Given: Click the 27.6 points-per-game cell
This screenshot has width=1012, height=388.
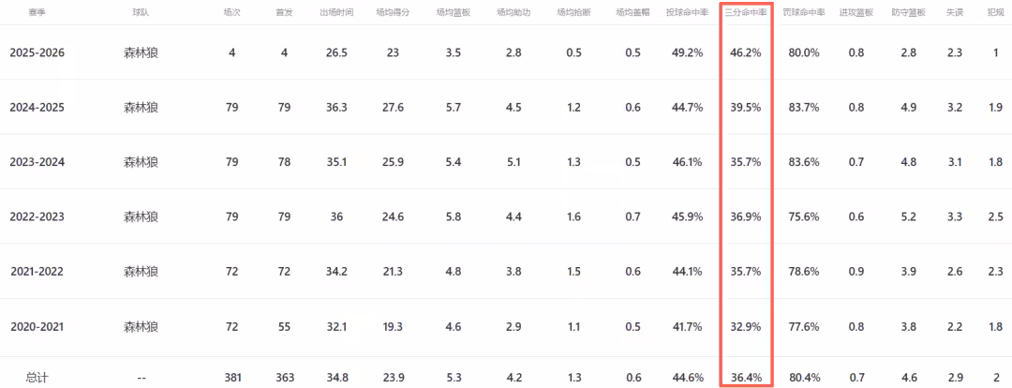Looking at the screenshot, I should coord(393,108).
